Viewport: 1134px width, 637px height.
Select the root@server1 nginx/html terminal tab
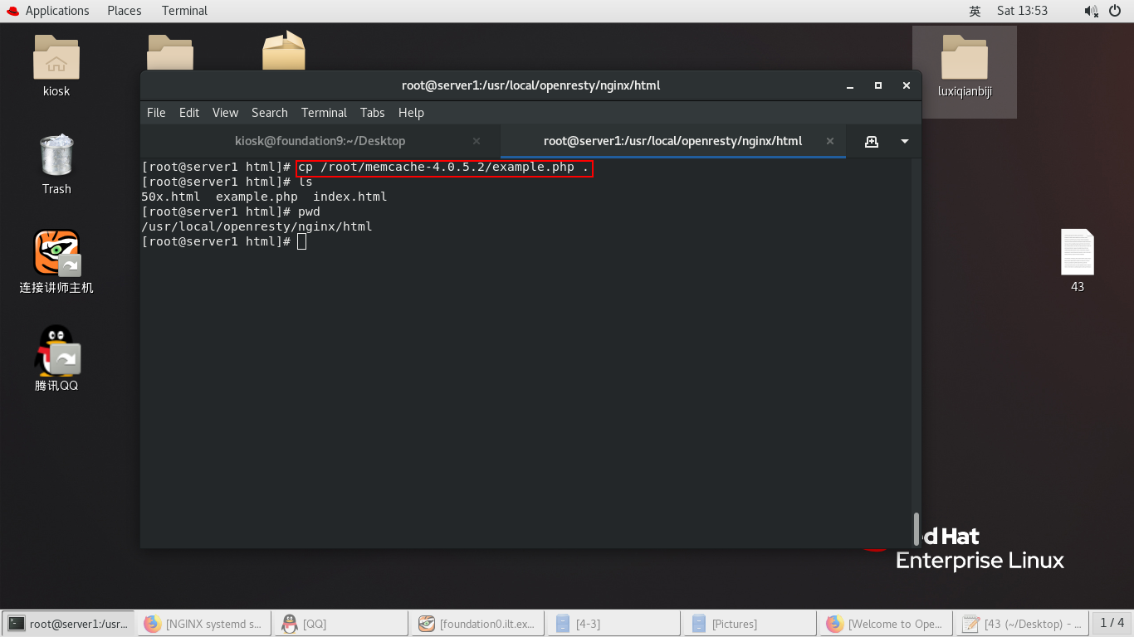672,141
